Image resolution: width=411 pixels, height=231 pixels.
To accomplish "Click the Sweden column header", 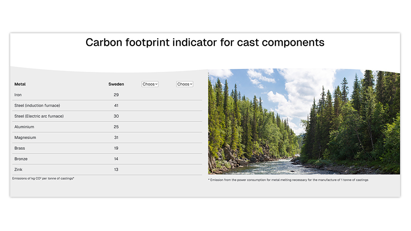I will (116, 84).
